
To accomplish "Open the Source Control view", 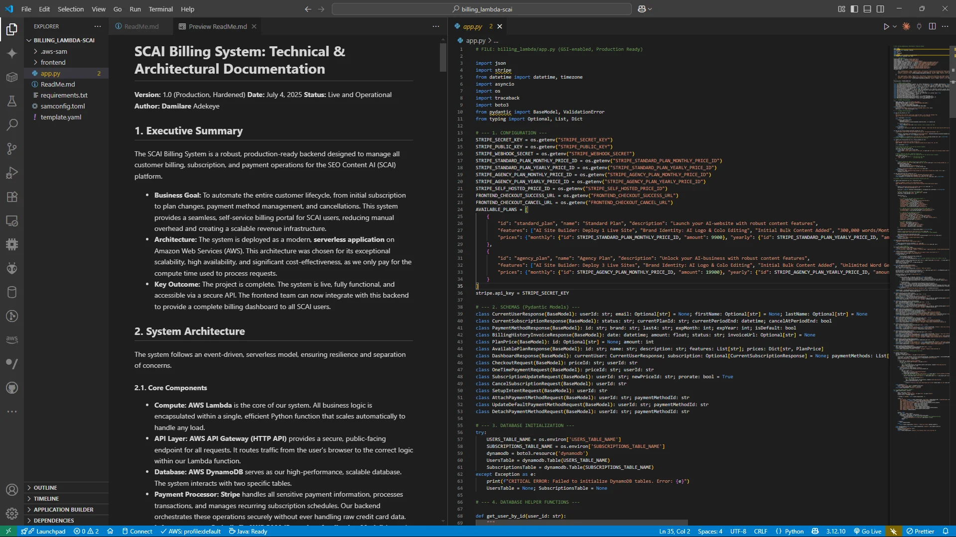I will click(x=12, y=149).
